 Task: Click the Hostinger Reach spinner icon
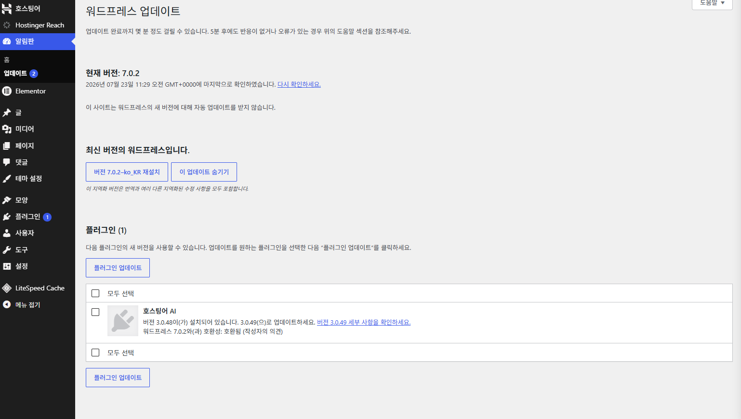(x=7, y=25)
